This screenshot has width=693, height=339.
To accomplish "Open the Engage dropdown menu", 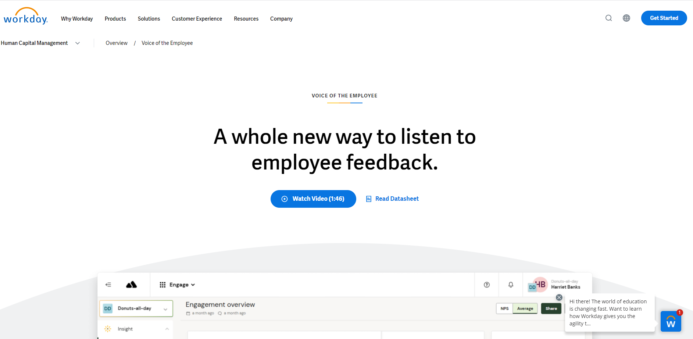I will [x=182, y=285].
